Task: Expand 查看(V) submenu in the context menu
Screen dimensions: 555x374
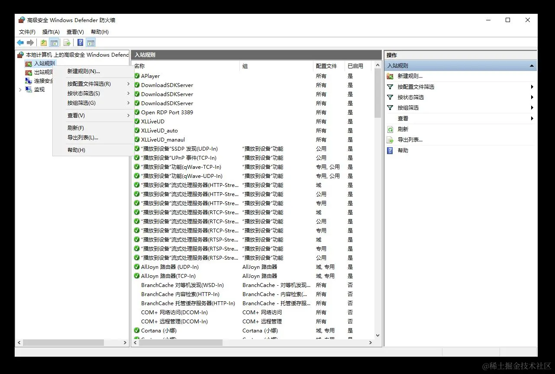Action: tap(128, 115)
